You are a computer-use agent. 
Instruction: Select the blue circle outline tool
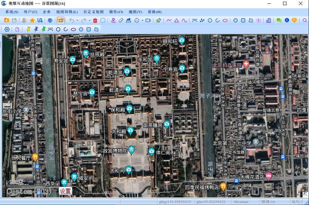pyautogui.click(x=210, y=20)
